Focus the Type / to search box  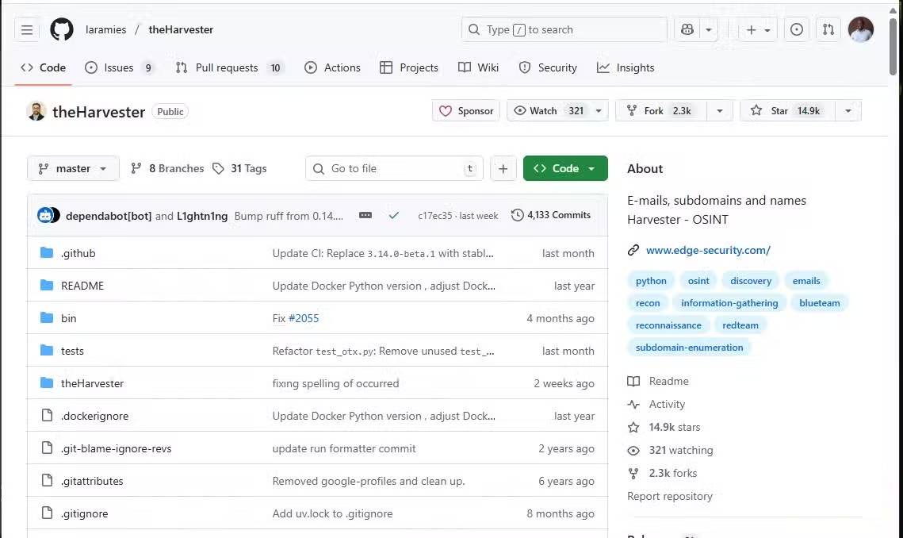[x=564, y=29]
